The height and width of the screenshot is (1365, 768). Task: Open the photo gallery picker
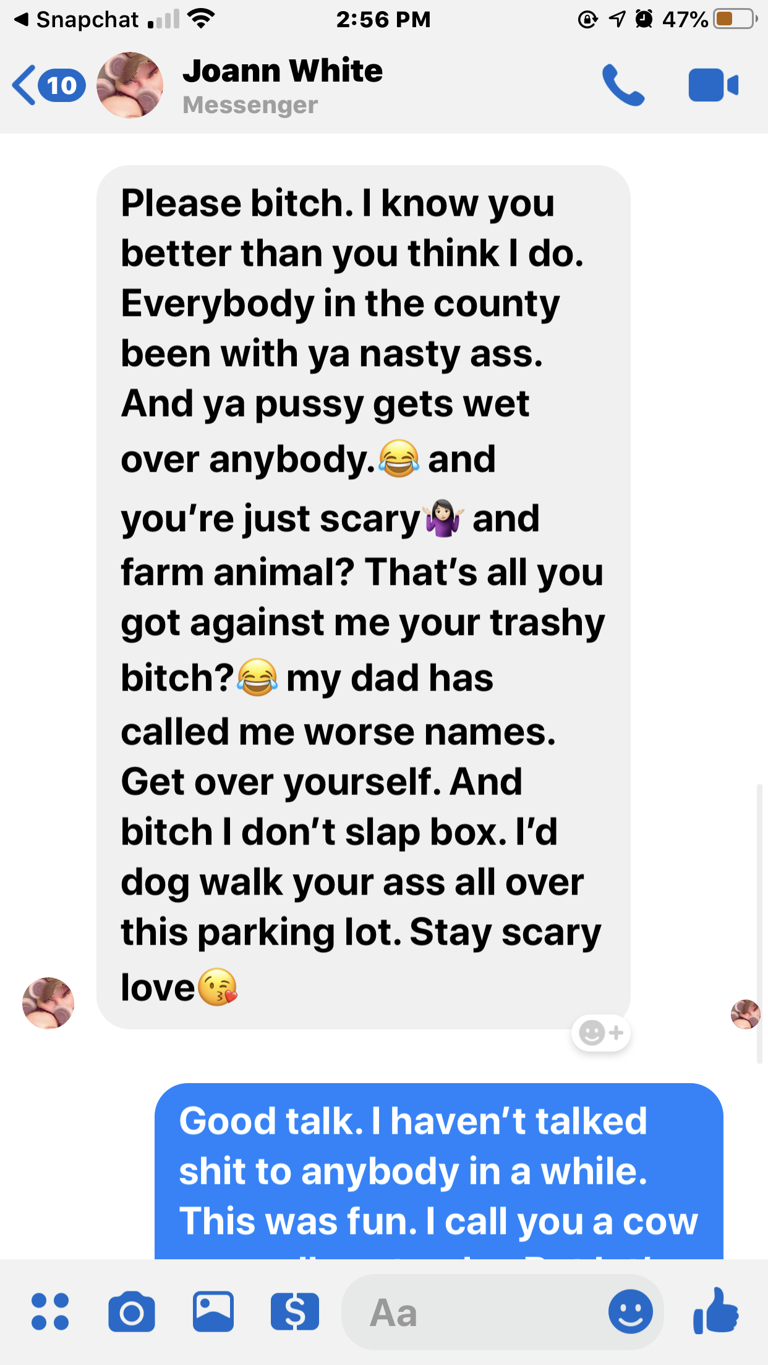[213, 1311]
